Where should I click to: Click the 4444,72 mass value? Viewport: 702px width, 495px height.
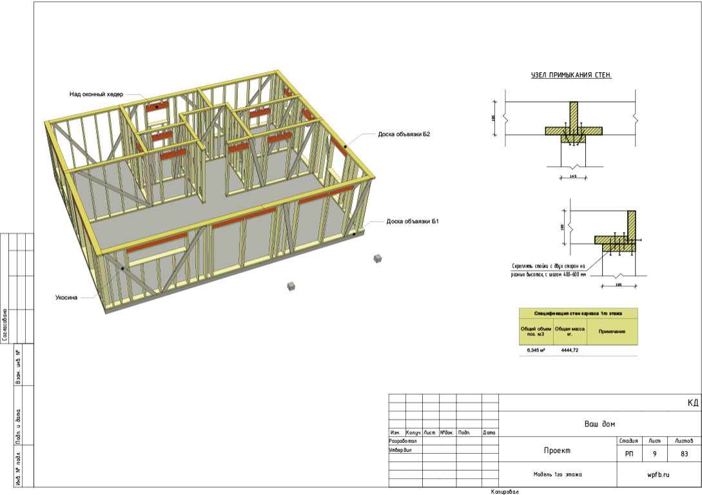(570, 350)
